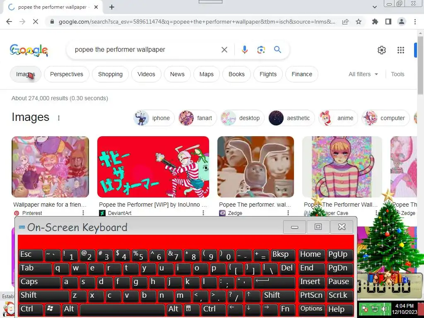Open the Chrome tab search chevron
This screenshot has height=318, width=424.
coord(374,7)
